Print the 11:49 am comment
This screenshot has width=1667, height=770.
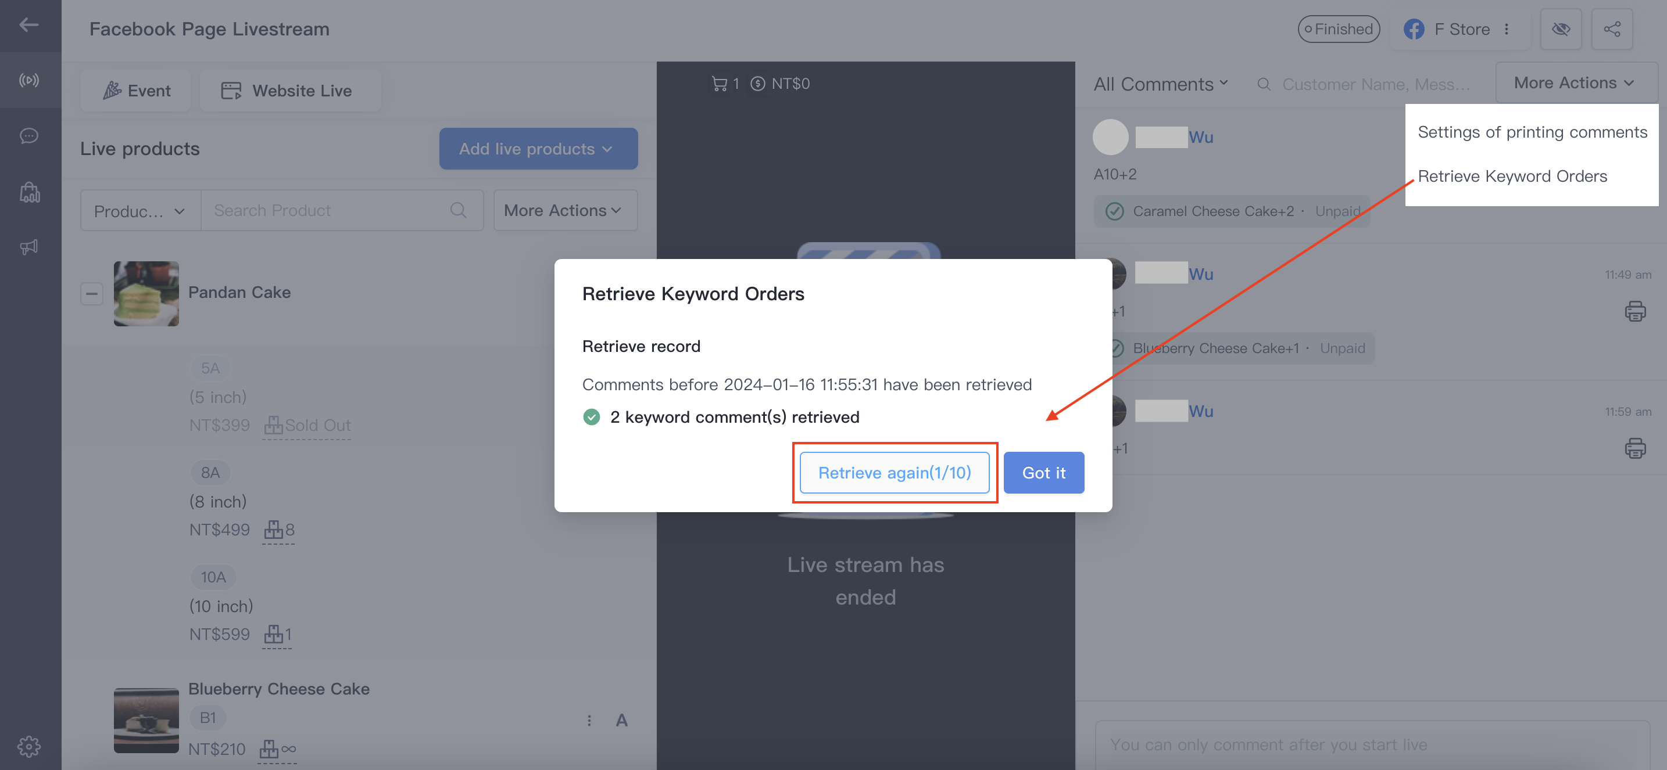tap(1634, 311)
